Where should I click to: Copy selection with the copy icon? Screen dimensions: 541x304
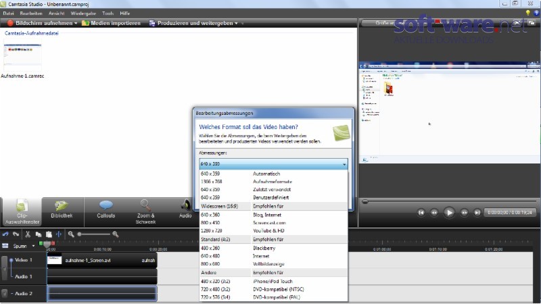39,234
